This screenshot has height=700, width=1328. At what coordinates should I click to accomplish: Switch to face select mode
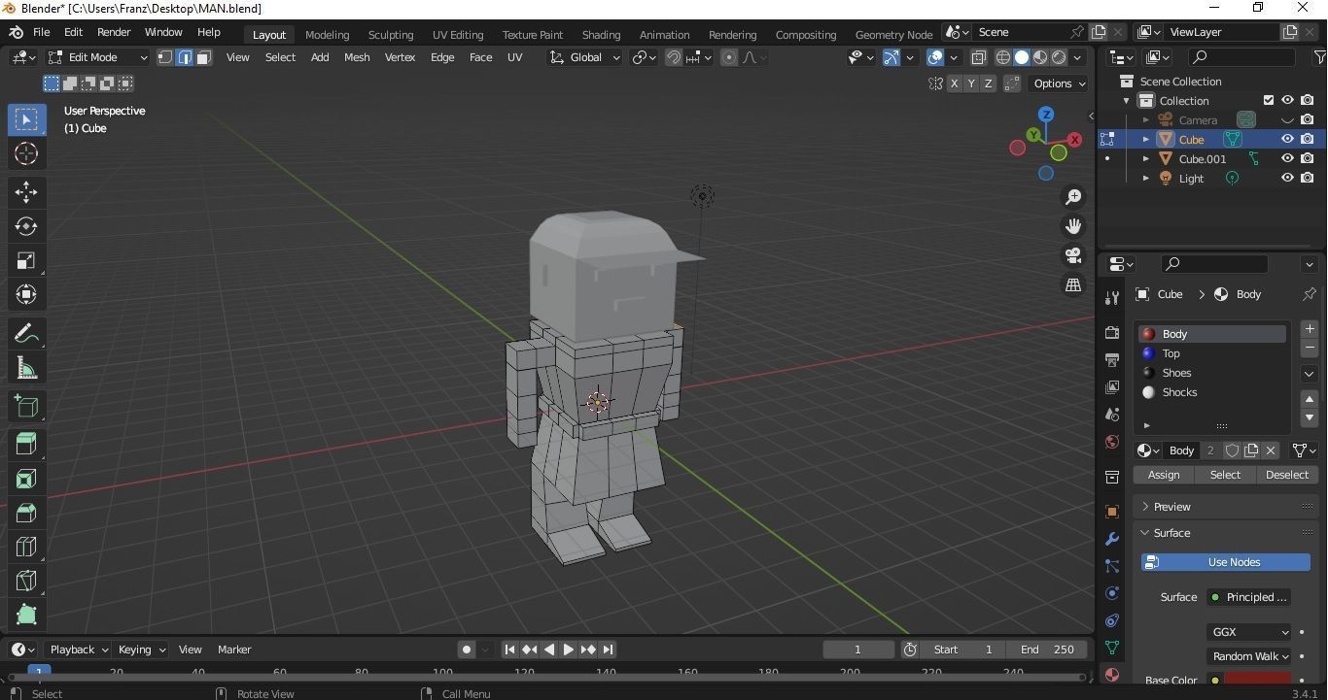[203, 57]
